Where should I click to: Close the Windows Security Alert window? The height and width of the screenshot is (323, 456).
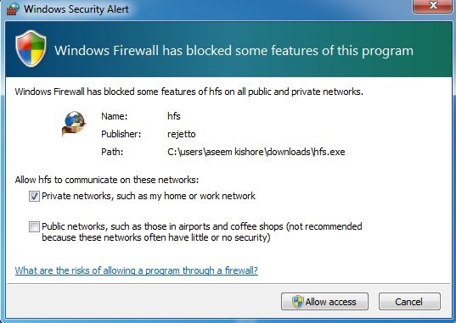433,6
